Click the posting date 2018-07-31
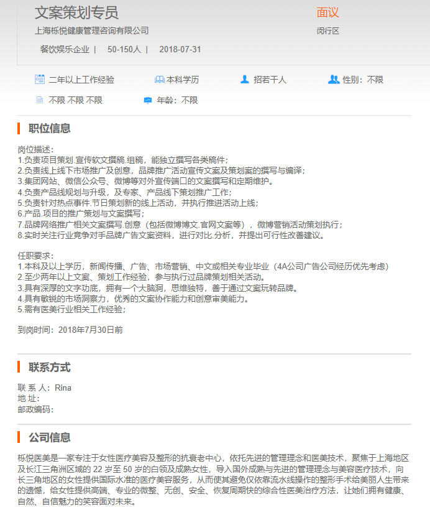This screenshot has width=430, height=507. pos(180,49)
